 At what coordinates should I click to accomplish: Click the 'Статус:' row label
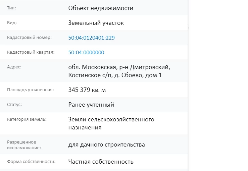pyautogui.click(x=14, y=105)
